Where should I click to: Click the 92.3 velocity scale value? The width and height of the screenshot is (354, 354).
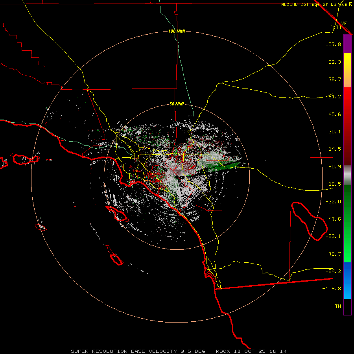(335, 62)
